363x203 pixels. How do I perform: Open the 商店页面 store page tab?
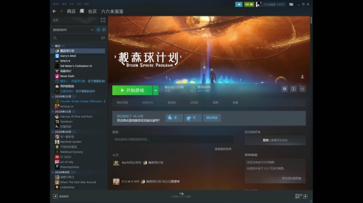pyautogui.click(x=123, y=103)
